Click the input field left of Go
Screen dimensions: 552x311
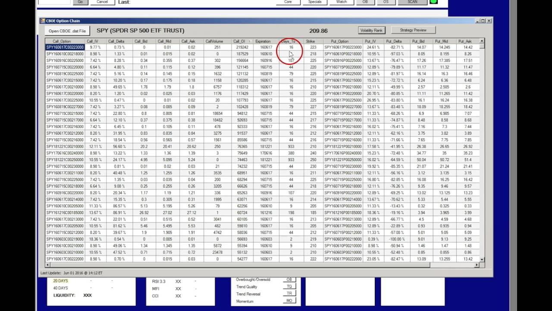54,2
